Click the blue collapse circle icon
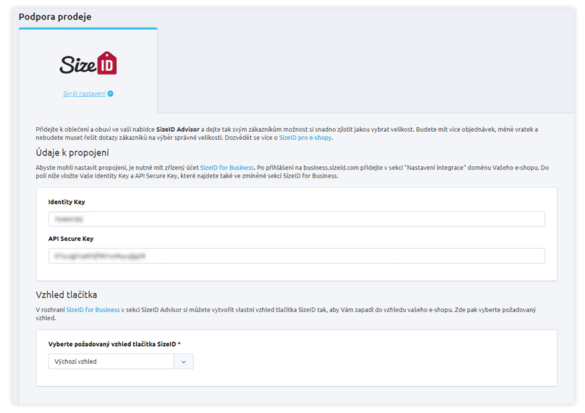Viewport: 585px width, 413px height. [x=110, y=93]
